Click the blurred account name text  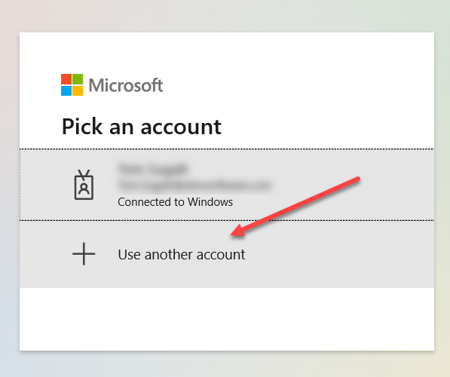153,169
